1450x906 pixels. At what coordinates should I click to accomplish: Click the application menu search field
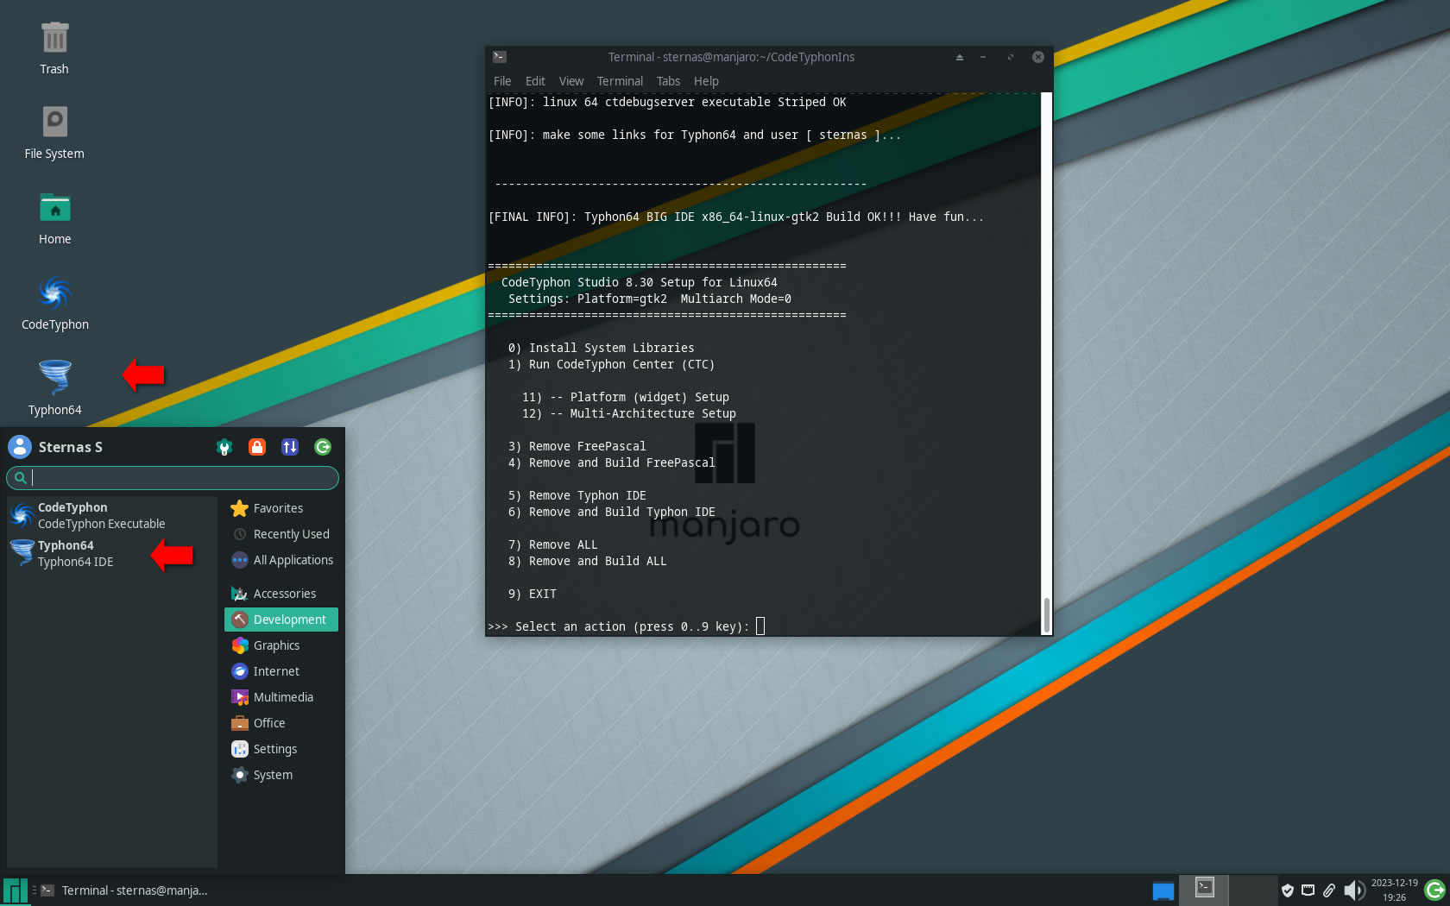click(x=173, y=477)
